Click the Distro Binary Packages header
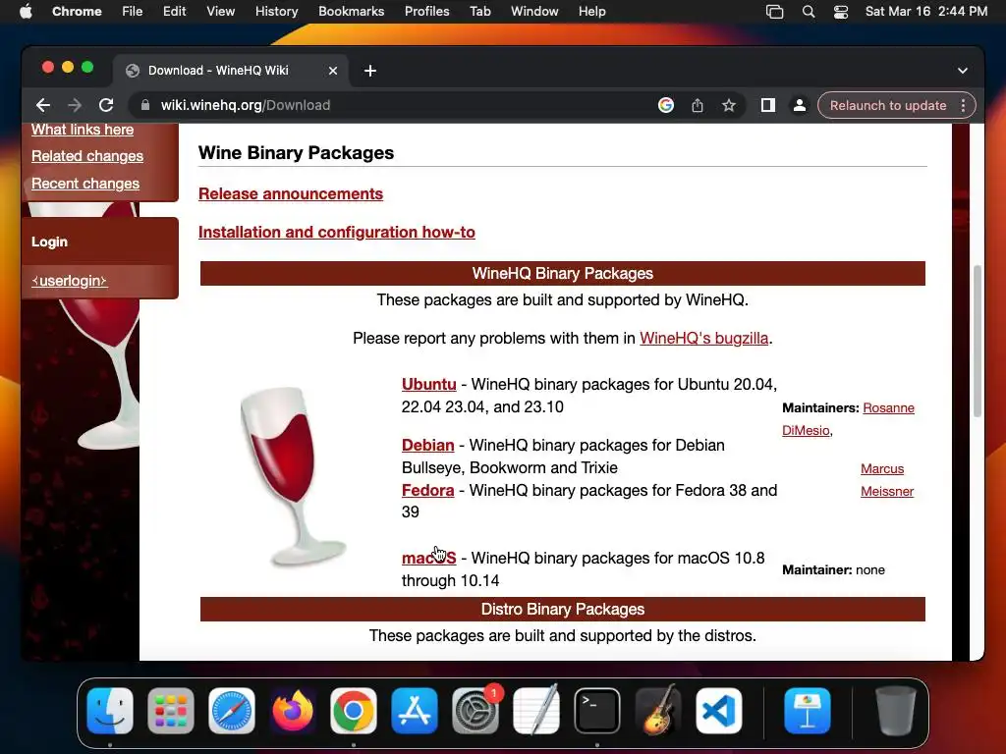This screenshot has height=754, width=1006. coord(563,609)
